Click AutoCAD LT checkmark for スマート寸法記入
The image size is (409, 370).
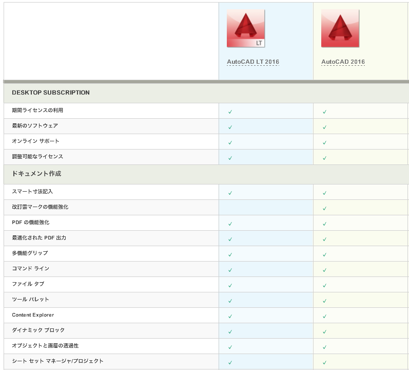click(x=230, y=193)
